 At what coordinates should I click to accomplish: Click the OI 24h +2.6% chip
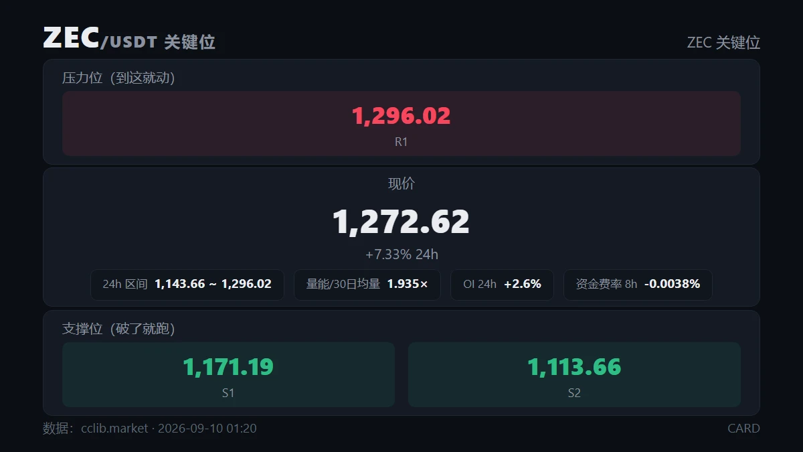tap(502, 285)
